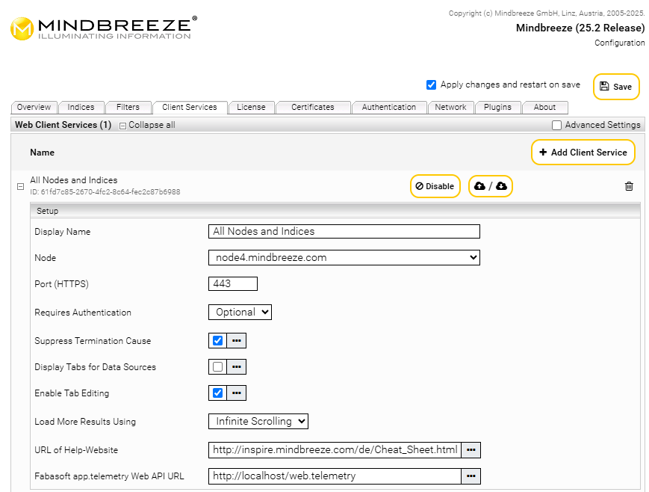
Task: Switch to the Filters tab
Action: pyautogui.click(x=128, y=108)
